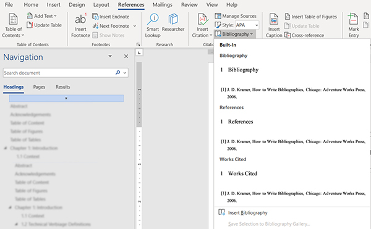This screenshot has height=229, width=371.
Task: Jump to first 1.1 Context heading
Action: tap(28, 156)
